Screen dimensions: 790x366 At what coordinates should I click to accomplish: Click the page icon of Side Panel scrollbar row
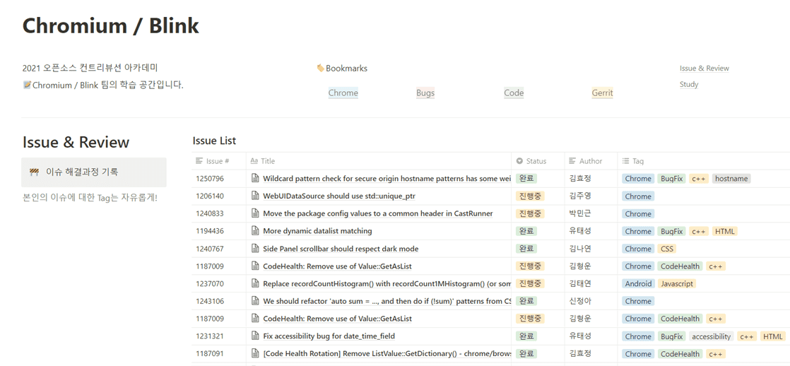255,249
